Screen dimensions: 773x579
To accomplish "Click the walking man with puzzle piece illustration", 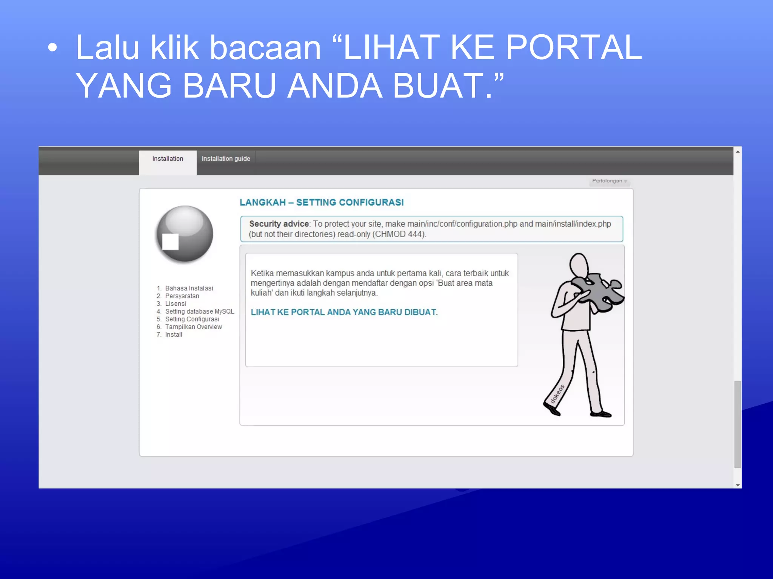I will coord(584,335).
